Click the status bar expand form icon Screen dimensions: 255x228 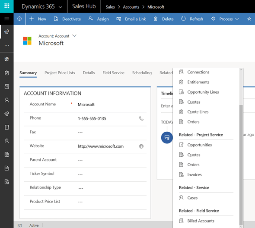point(20,225)
